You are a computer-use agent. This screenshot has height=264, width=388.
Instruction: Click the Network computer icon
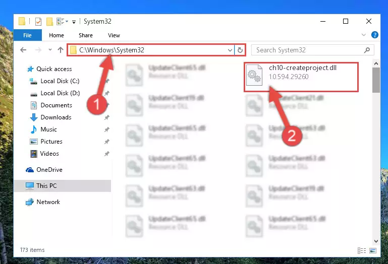[x=30, y=202]
